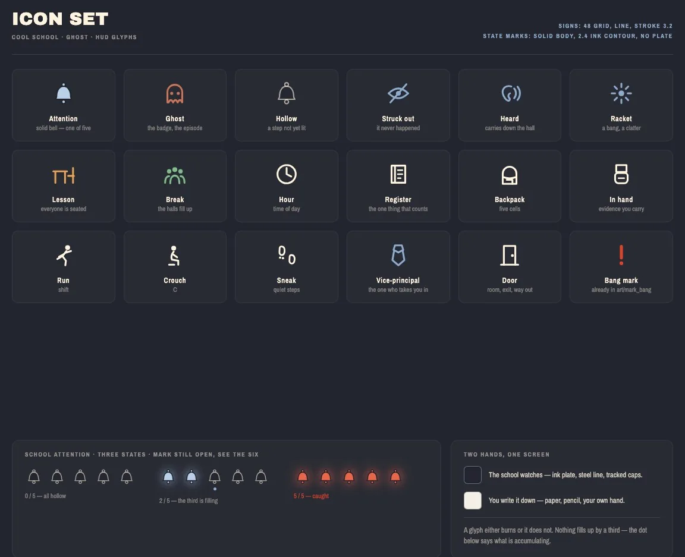Click the 'five cells' caption
This screenshot has height=557, width=685.
click(x=510, y=209)
